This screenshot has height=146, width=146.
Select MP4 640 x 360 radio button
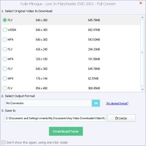pyautogui.click(x=5, y=40)
